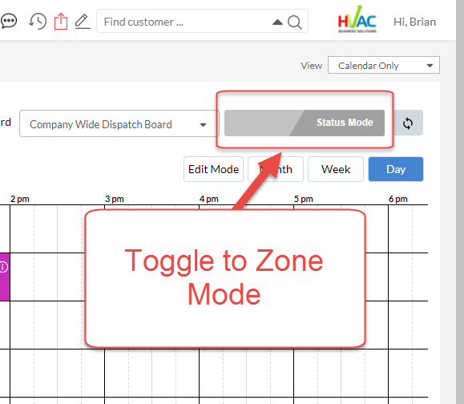The width and height of the screenshot is (464, 404).
Task: Click the 3 pm time header
Action: (115, 199)
